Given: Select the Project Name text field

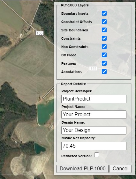Looking at the screenshot, I should [x=94, y=115].
